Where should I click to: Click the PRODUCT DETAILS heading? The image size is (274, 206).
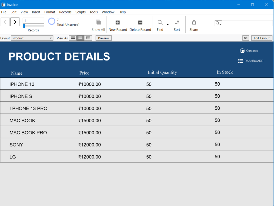pyautogui.click(x=59, y=57)
